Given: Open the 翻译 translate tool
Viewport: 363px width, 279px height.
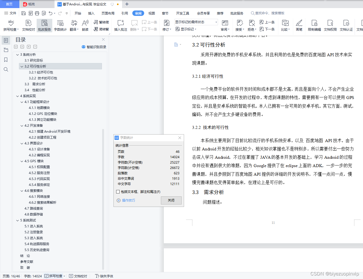Looking at the screenshot, I should click(74, 26).
